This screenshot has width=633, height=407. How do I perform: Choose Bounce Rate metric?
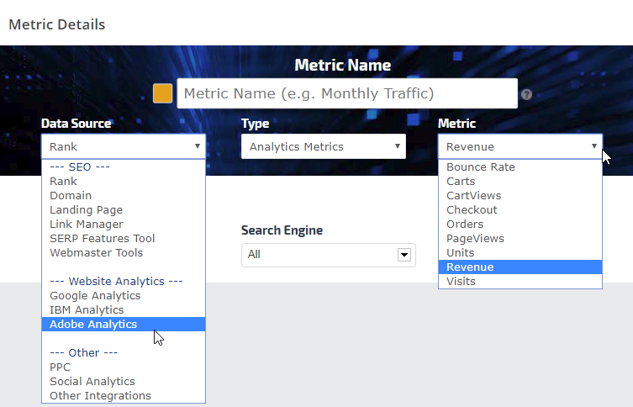pos(480,166)
